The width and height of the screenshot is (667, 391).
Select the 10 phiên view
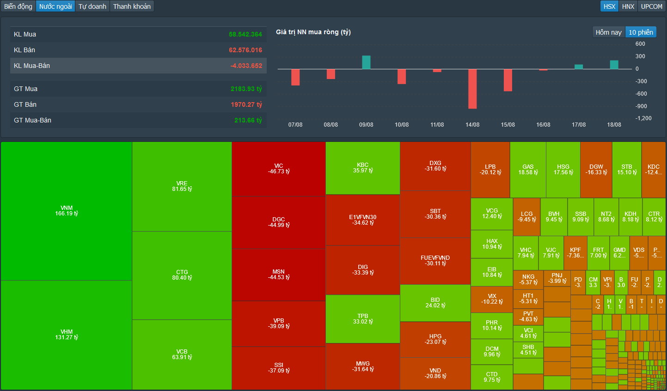(x=641, y=32)
